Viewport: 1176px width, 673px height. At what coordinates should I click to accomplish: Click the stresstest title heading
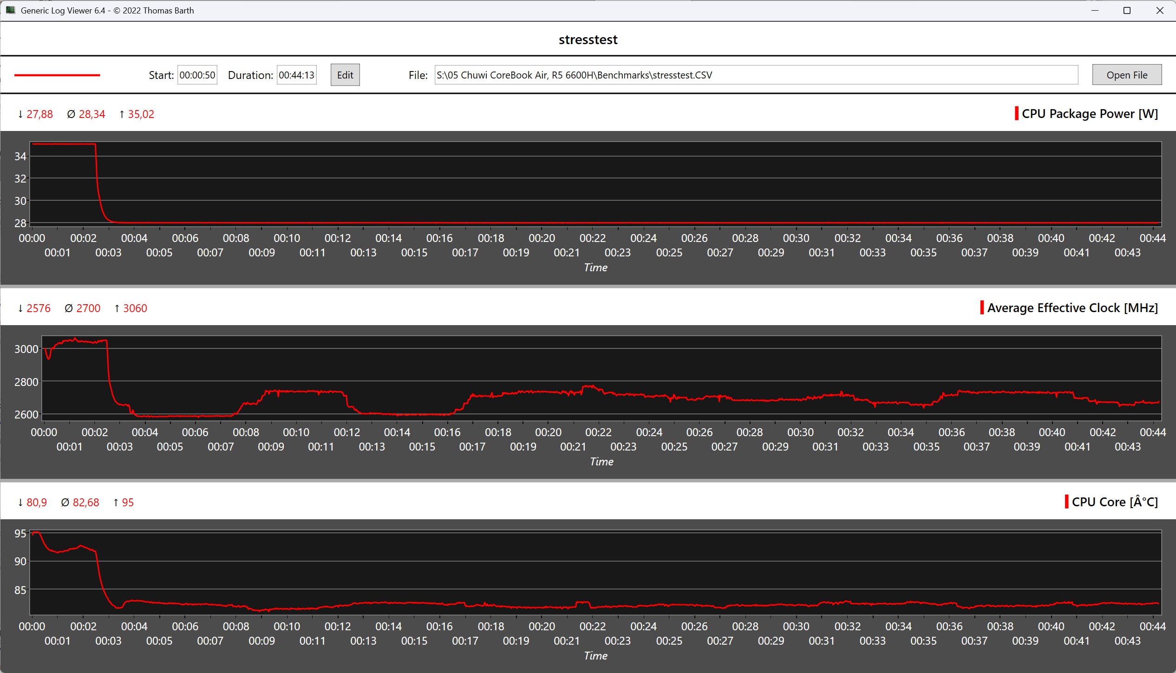[x=588, y=39]
